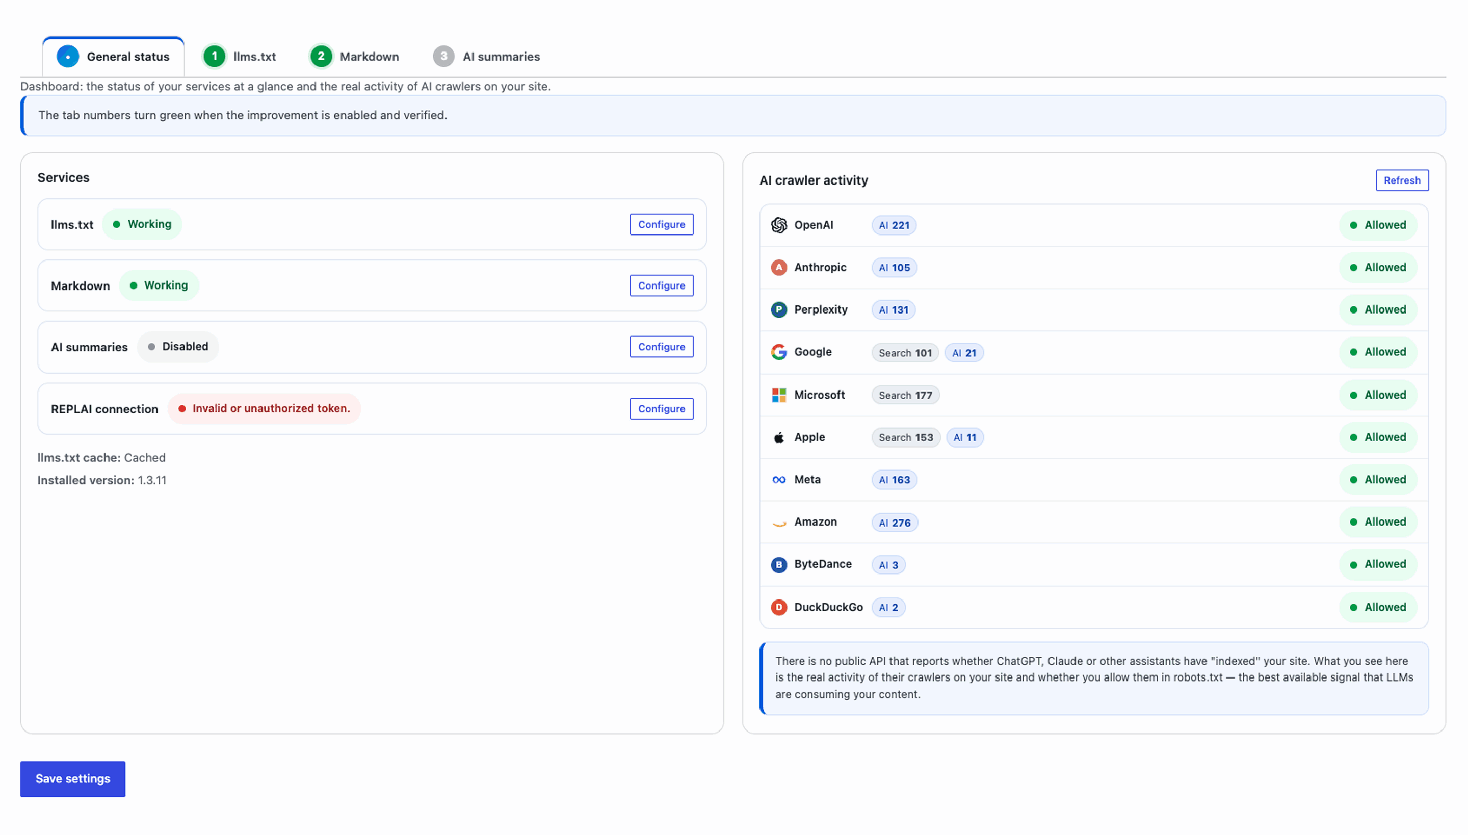Click the Google logo icon
The width and height of the screenshot is (1468, 835).
click(x=779, y=352)
